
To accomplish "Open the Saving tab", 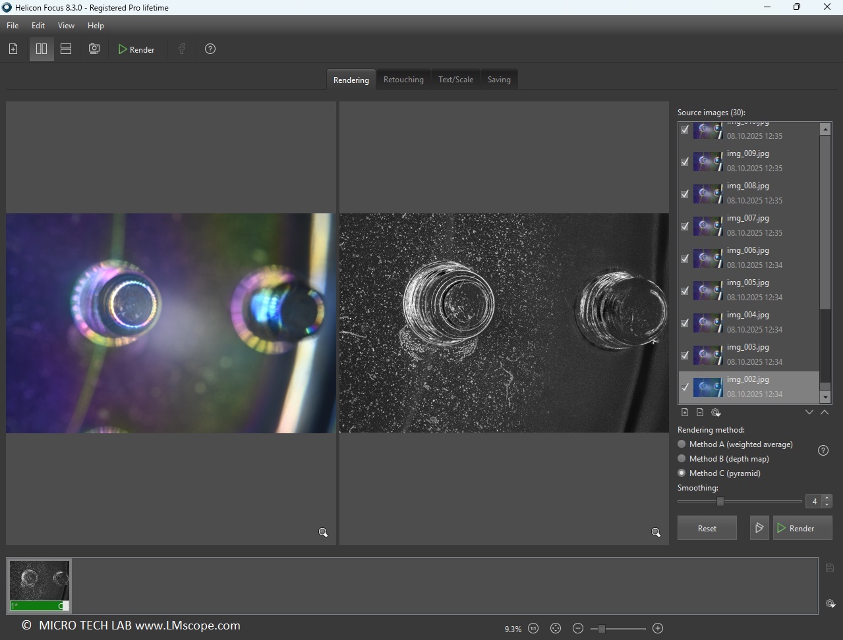I will pyautogui.click(x=499, y=79).
